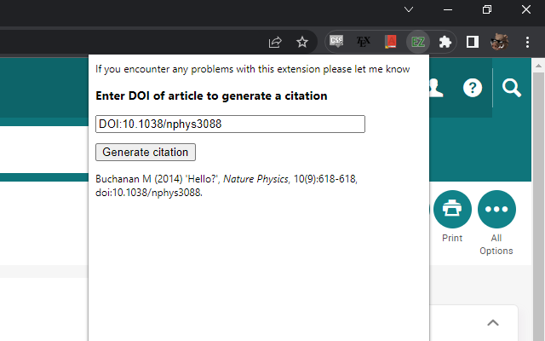Click the generated Buchanan citation text

coord(227,186)
